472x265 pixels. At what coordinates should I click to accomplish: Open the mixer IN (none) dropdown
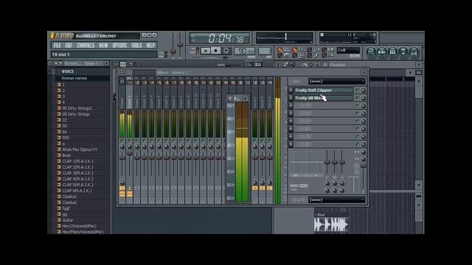[336, 81]
